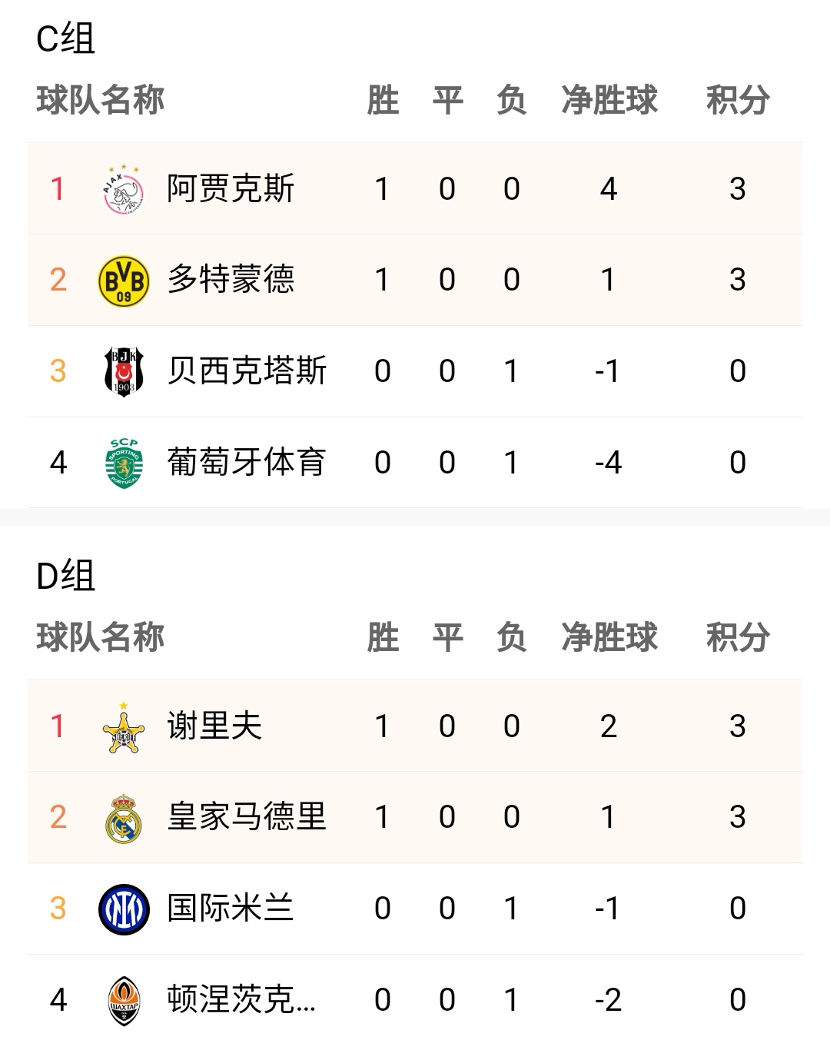
Task: Tap the Inter Milan round logo
Action: point(124,909)
